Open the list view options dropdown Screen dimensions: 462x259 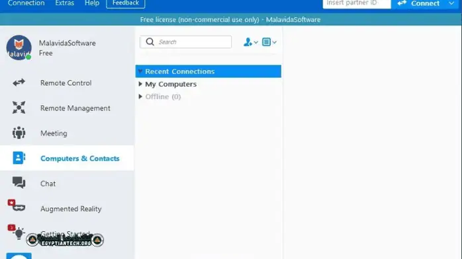(x=269, y=42)
